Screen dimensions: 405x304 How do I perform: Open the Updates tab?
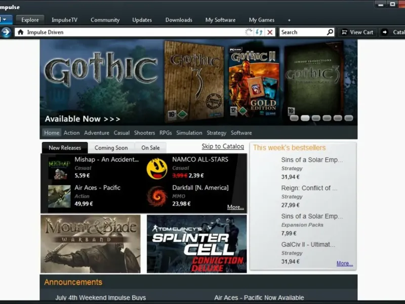(142, 20)
